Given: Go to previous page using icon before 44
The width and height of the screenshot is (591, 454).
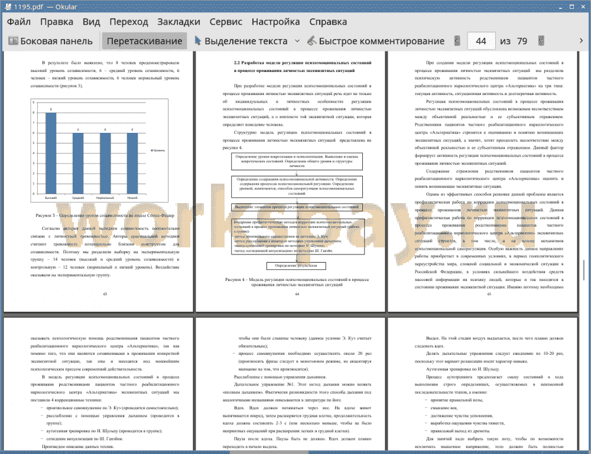Looking at the screenshot, I should tap(457, 41).
